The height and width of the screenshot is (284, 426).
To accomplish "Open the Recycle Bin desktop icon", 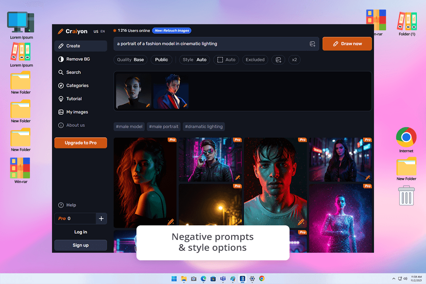I will coord(406,195).
